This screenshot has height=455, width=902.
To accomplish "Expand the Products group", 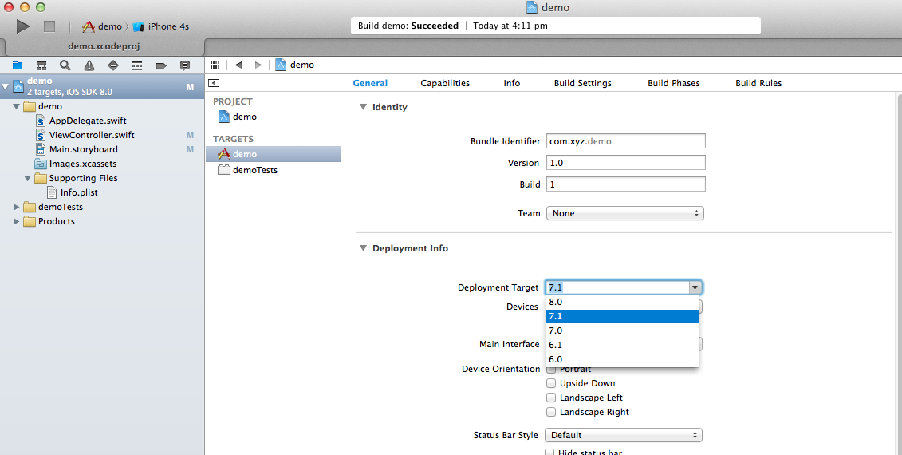I will [16, 221].
